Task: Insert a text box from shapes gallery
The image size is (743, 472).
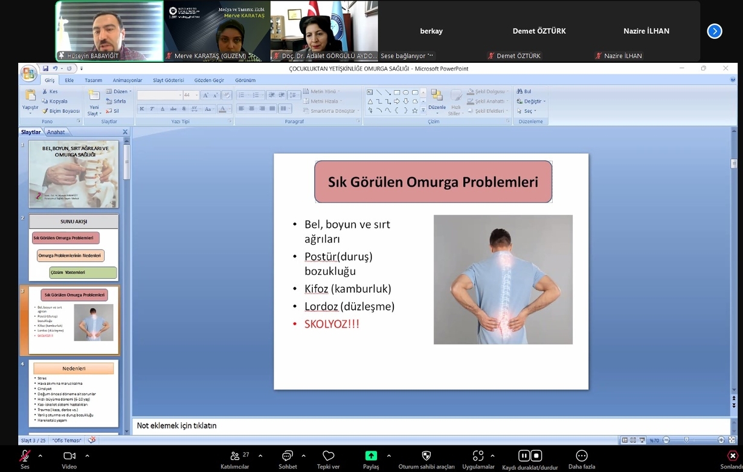Action: tap(370, 92)
